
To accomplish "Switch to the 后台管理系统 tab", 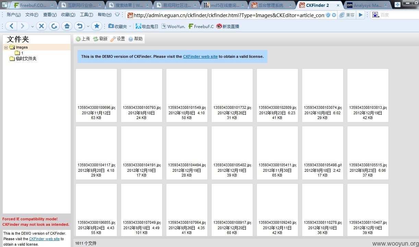I will [272, 5].
